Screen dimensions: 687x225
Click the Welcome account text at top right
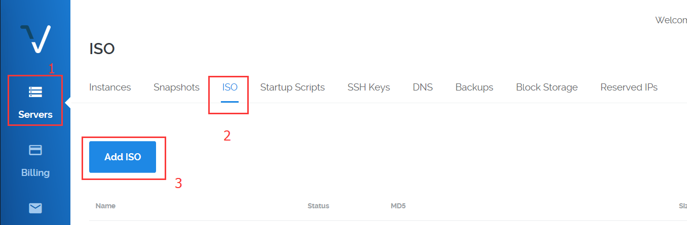point(671,20)
